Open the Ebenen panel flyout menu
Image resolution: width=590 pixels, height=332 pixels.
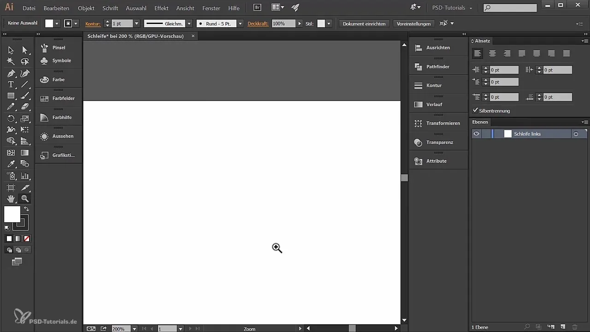pyautogui.click(x=585, y=122)
